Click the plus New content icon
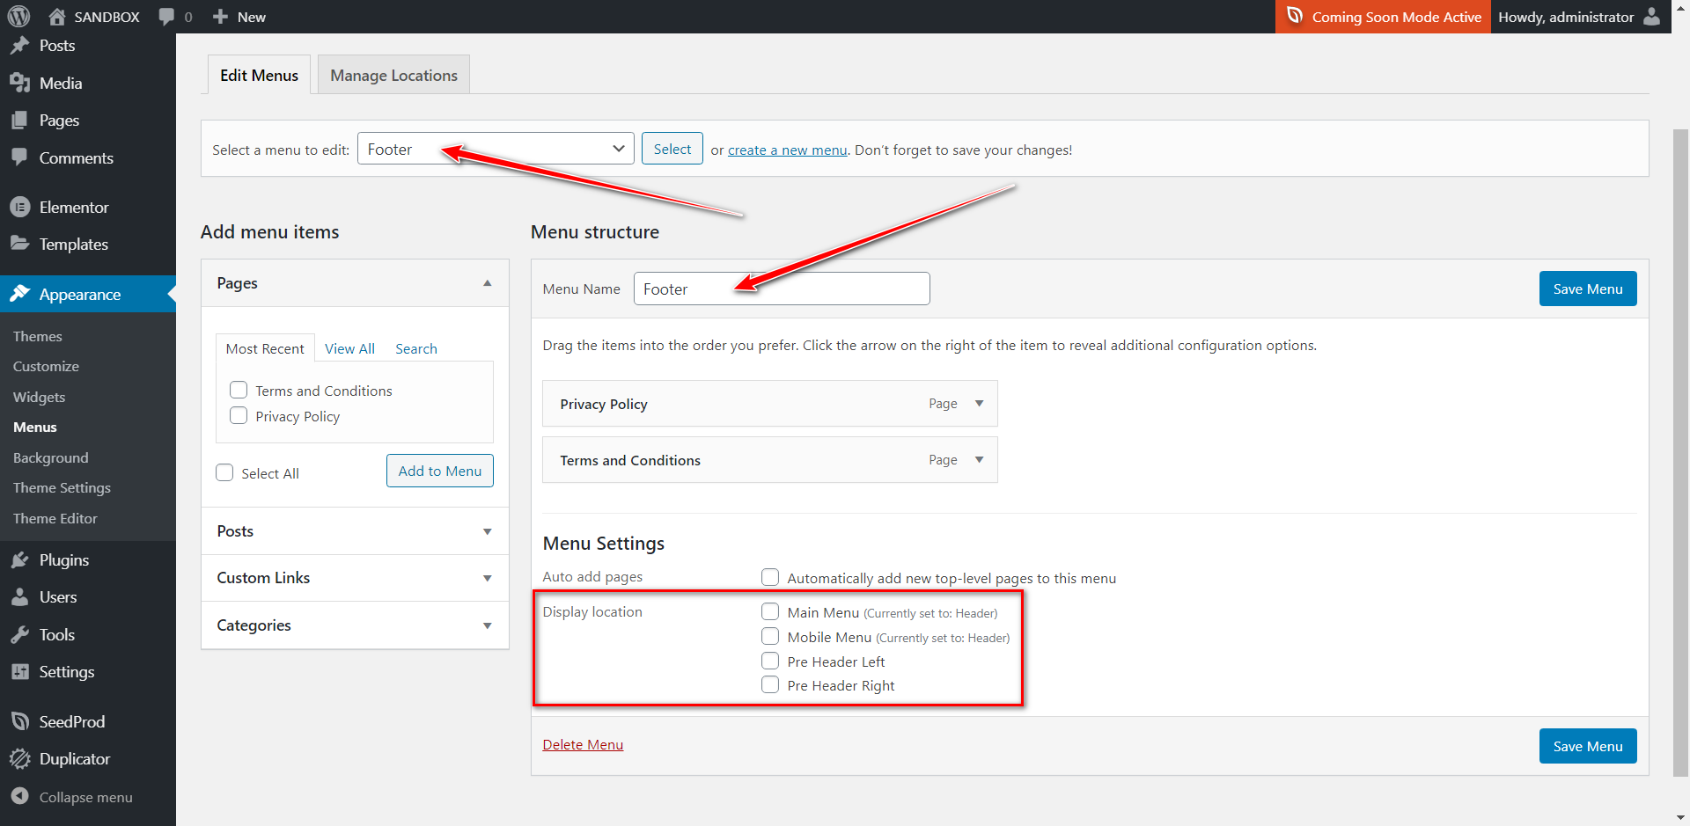Screen dimensions: 1690x826 (x=220, y=17)
